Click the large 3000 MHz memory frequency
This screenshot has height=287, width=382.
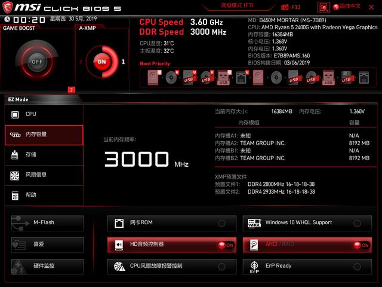tap(146, 160)
